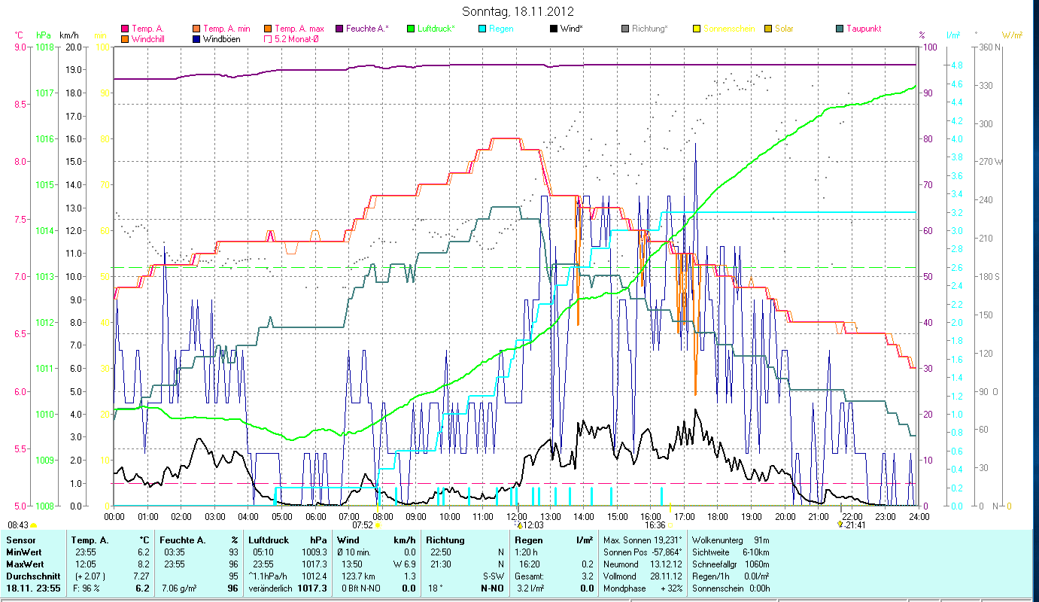Click the '18.11. 23:55' timestamp
Viewport: 1039px width, 602px height.
point(34,588)
